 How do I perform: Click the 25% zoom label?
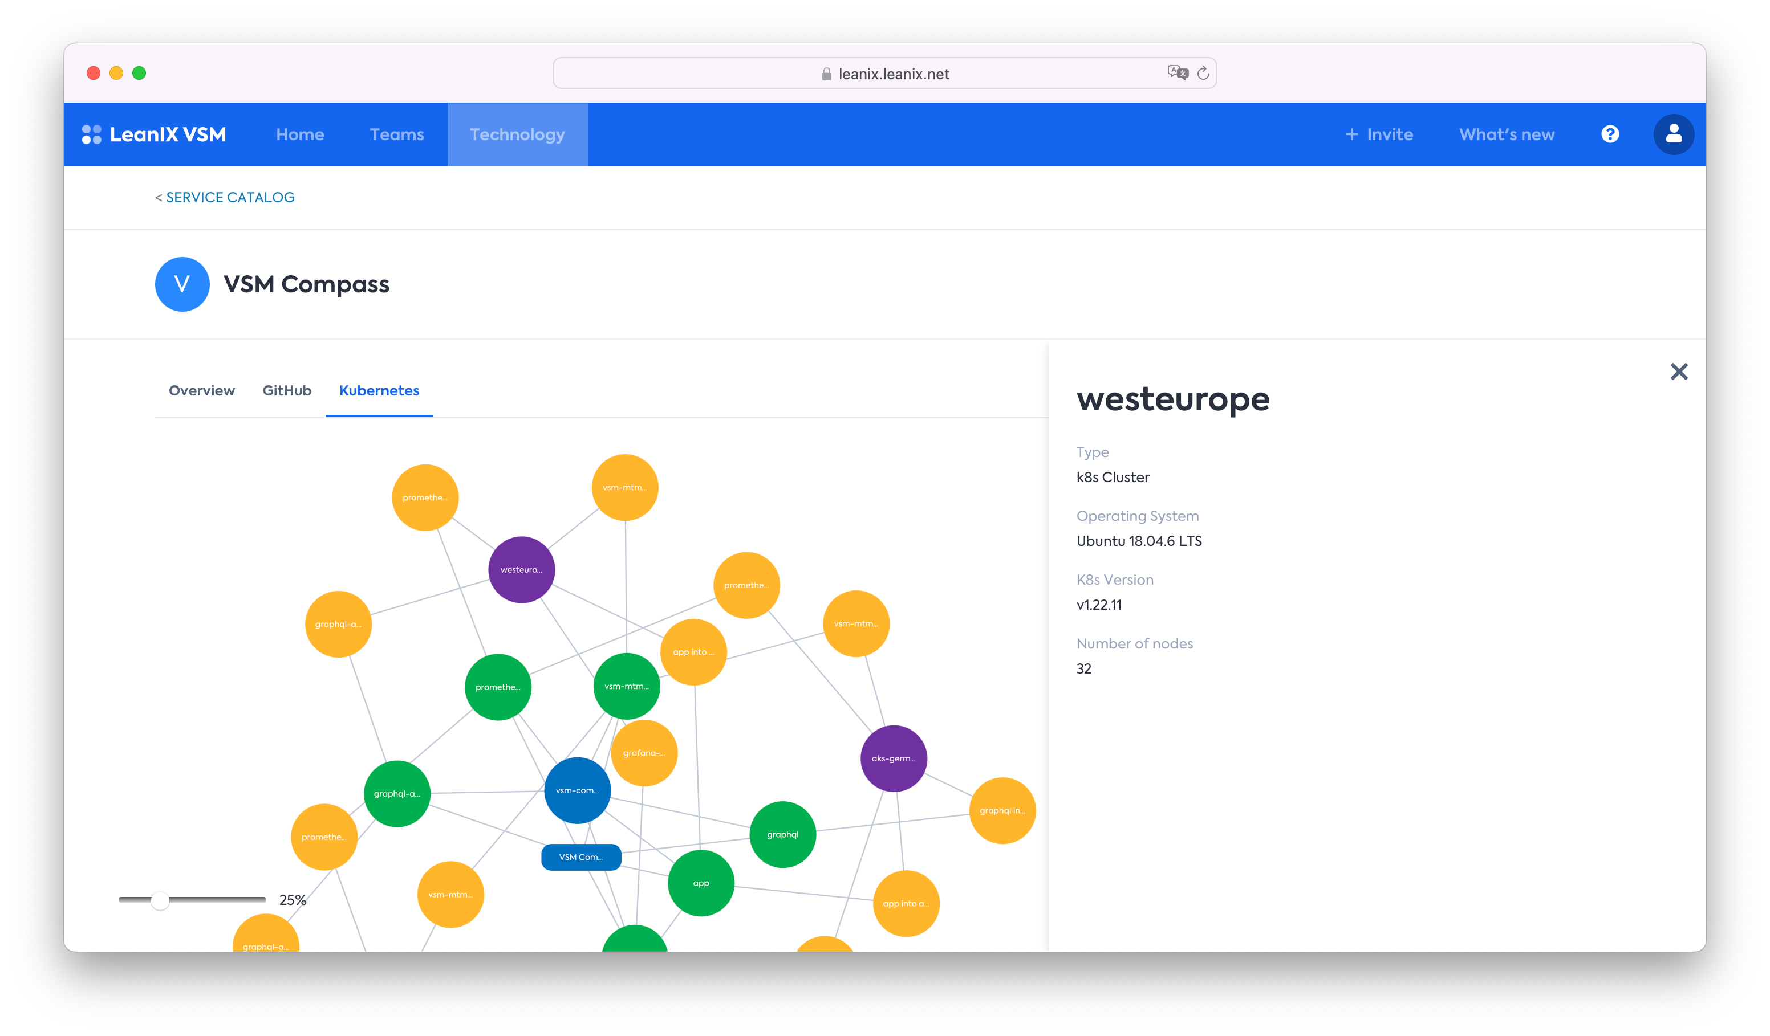[x=293, y=900]
